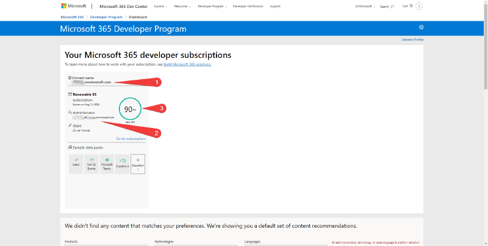
Task: Open the Support menu item
Action: pos(275,6)
